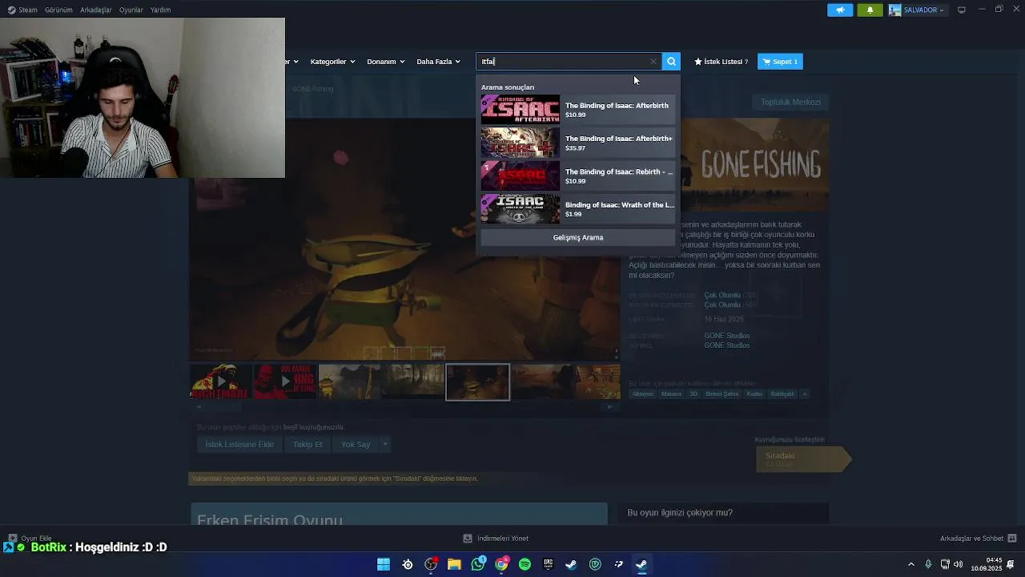Clear the search box with the X icon
Screen dimensions: 1025x577
(x=653, y=62)
